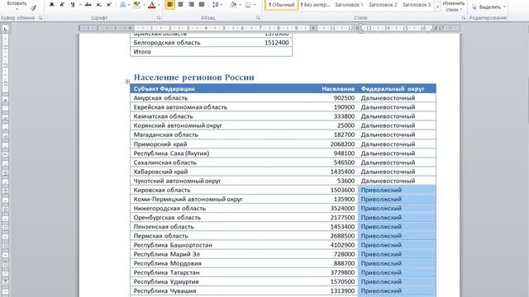The width and height of the screenshot is (529, 297).
Task: Open shading color dropdown arrow
Action: pos(240,5)
